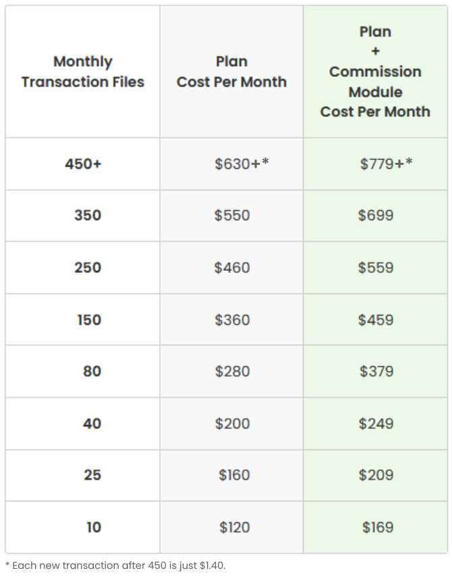Click the $379 commission module price
452x577 pixels.
(376, 372)
